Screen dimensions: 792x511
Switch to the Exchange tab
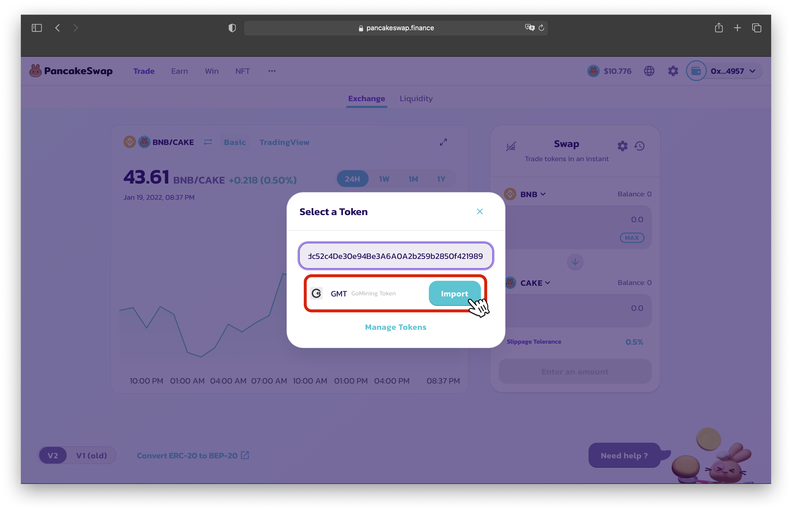pyautogui.click(x=366, y=99)
